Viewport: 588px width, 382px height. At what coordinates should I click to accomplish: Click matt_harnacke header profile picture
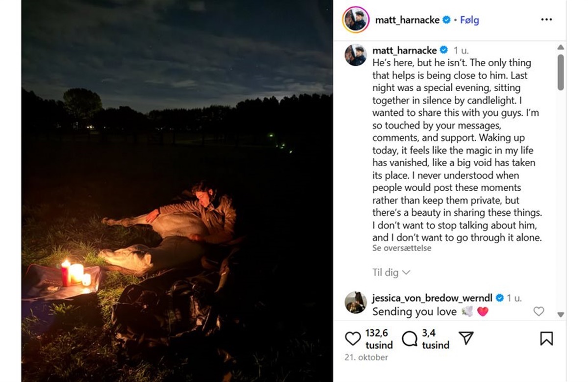[356, 20]
